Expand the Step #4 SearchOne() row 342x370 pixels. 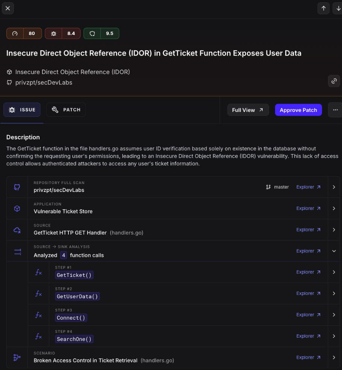334,336
